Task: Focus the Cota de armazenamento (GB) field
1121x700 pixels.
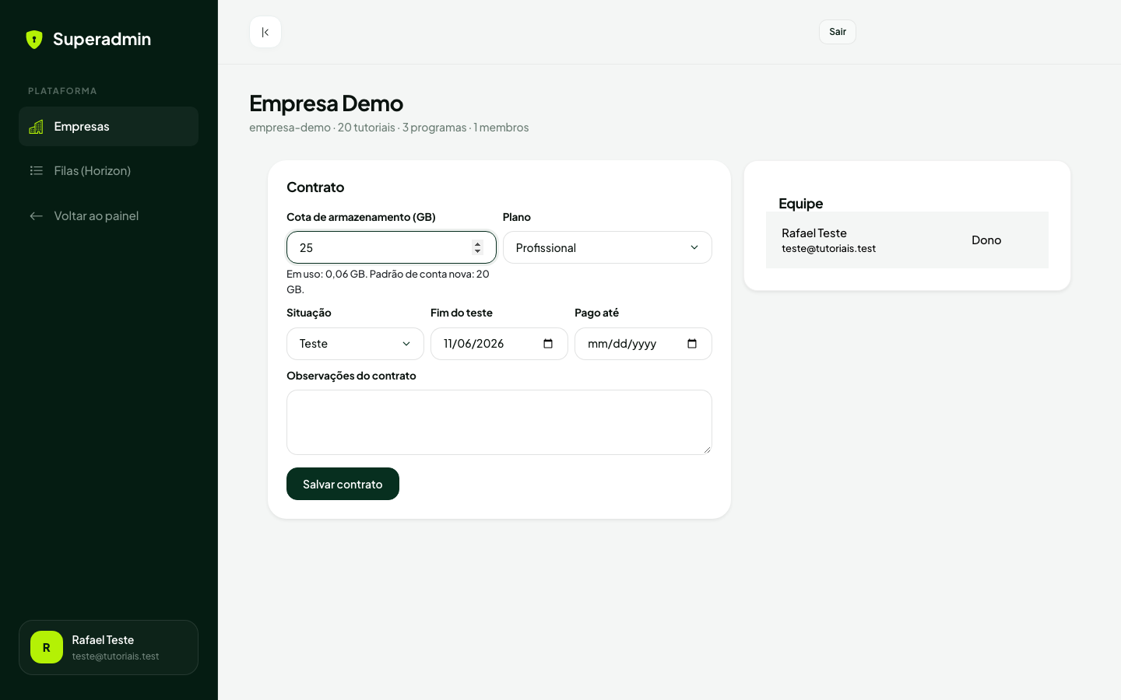Action: point(392,247)
